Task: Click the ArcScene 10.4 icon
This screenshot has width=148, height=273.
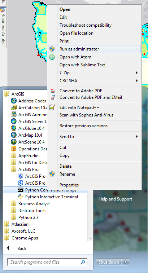Action: pyautogui.click(x=14, y=142)
